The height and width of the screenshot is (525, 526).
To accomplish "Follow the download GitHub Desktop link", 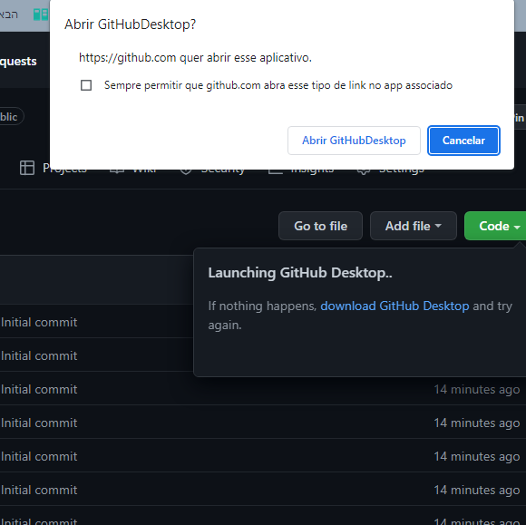I will pos(394,306).
